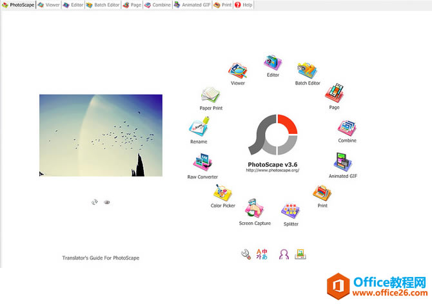Open the wrench settings icon
The height and width of the screenshot is (304, 432).
coord(246,254)
